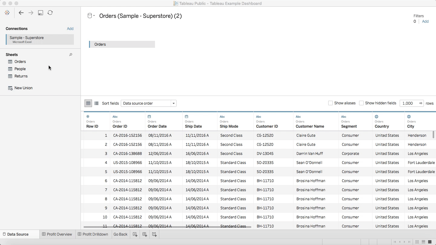The height and width of the screenshot is (245, 436).
Task: Show tabs view icon
Action: click(430, 242)
